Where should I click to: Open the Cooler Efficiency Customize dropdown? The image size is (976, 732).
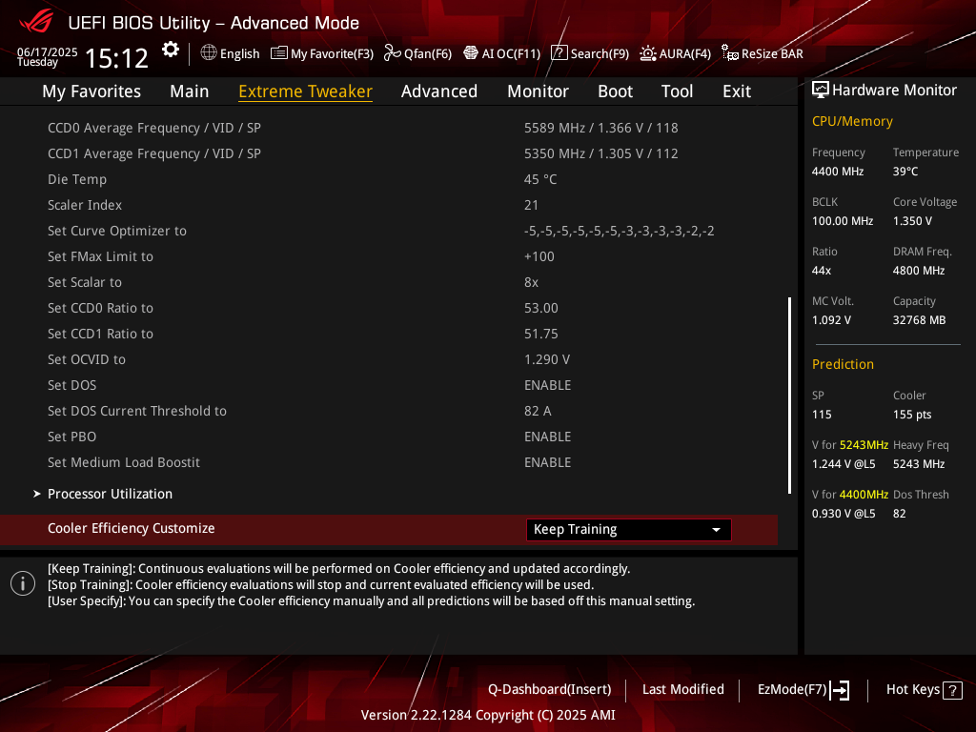629,530
